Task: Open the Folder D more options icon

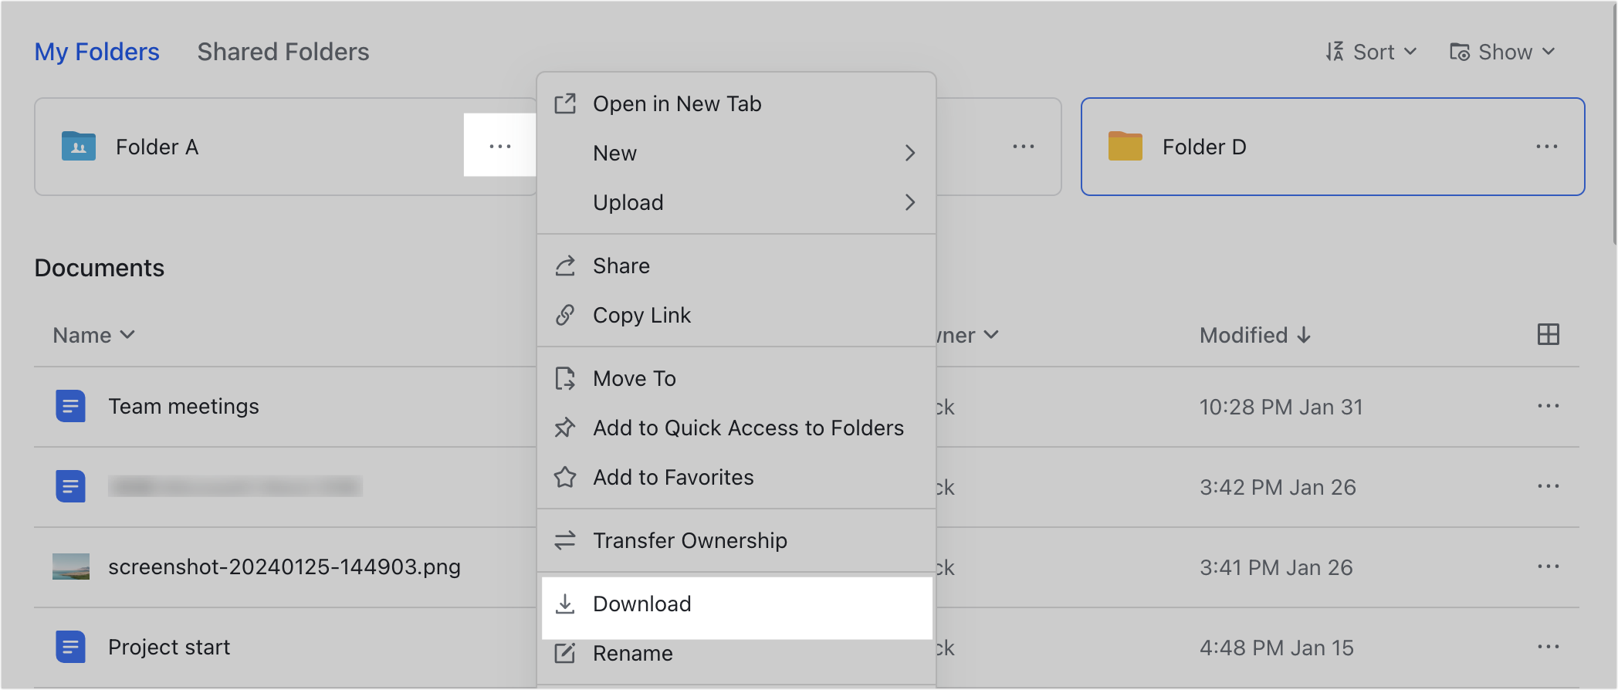Action: pyautogui.click(x=1546, y=147)
